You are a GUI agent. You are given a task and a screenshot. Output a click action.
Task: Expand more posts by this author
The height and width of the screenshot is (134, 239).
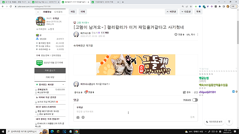tap(95, 84)
